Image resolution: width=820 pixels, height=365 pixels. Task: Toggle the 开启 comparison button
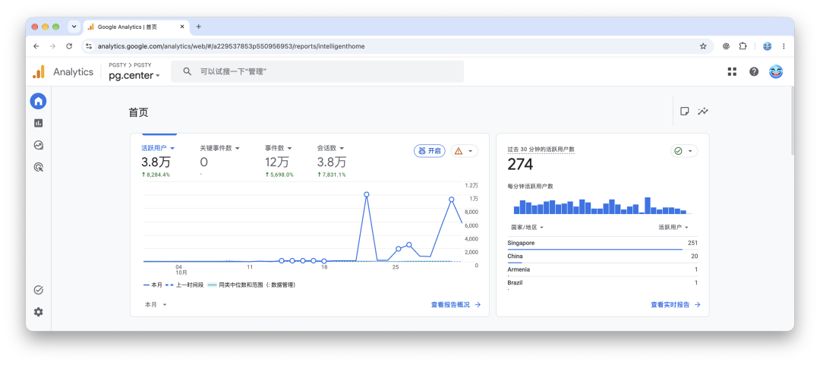pyautogui.click(x=429, y=151)
